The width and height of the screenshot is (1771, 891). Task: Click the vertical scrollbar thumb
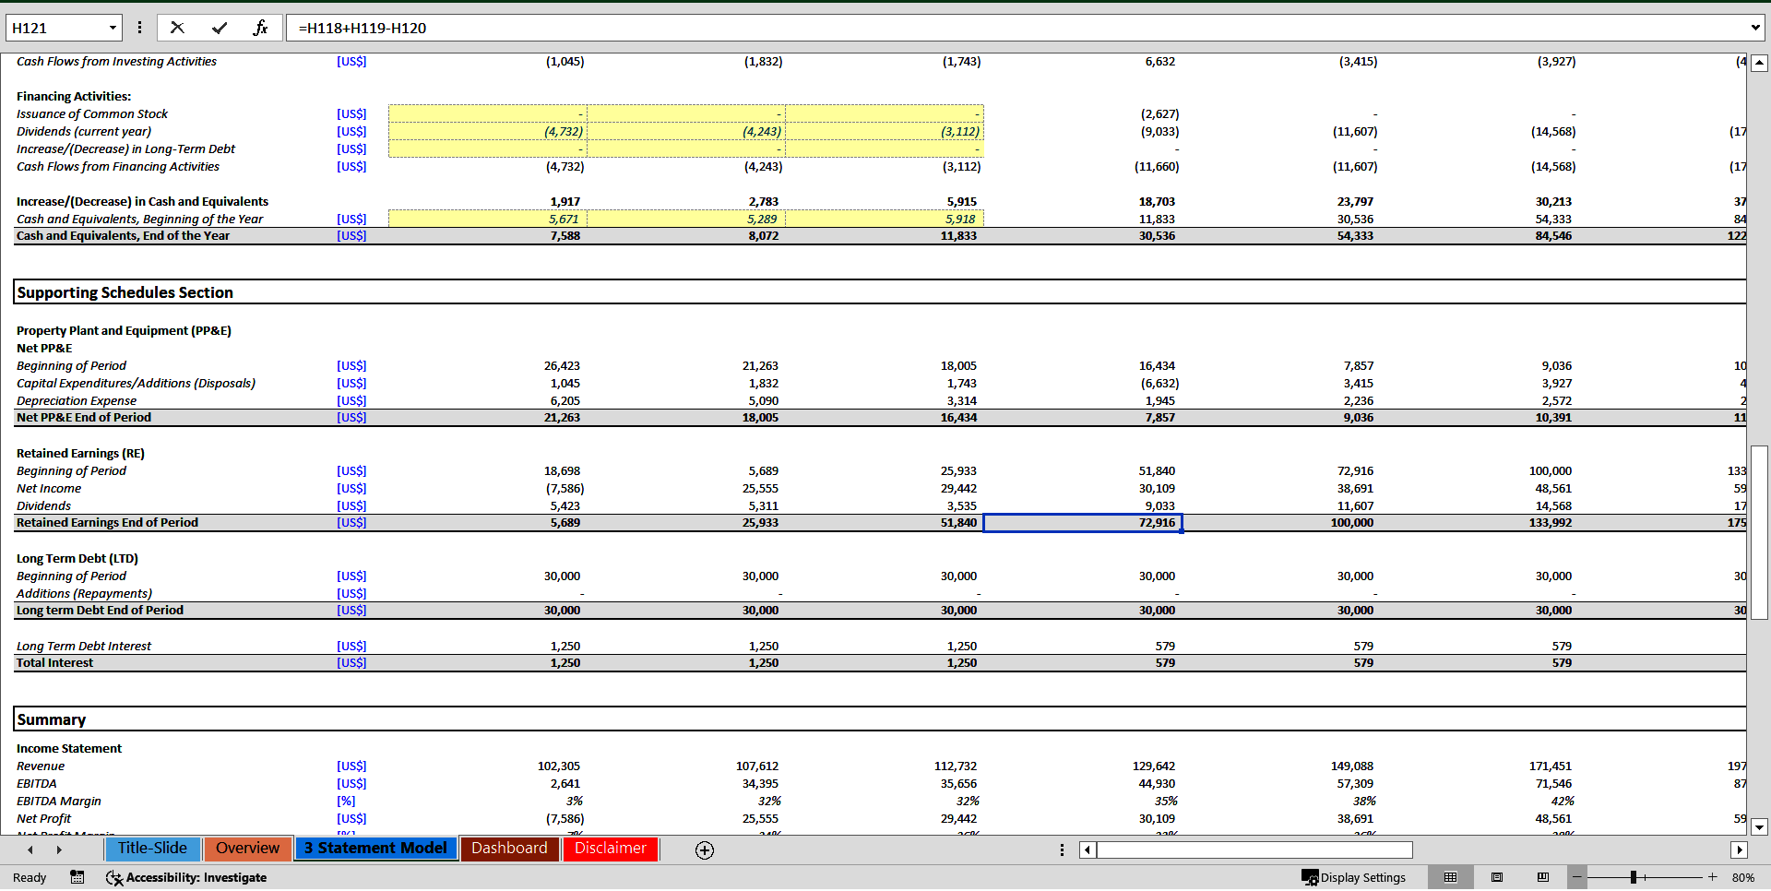click(x=1759, y=531)
